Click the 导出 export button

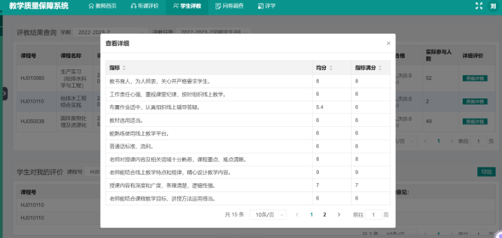(486, 172)
